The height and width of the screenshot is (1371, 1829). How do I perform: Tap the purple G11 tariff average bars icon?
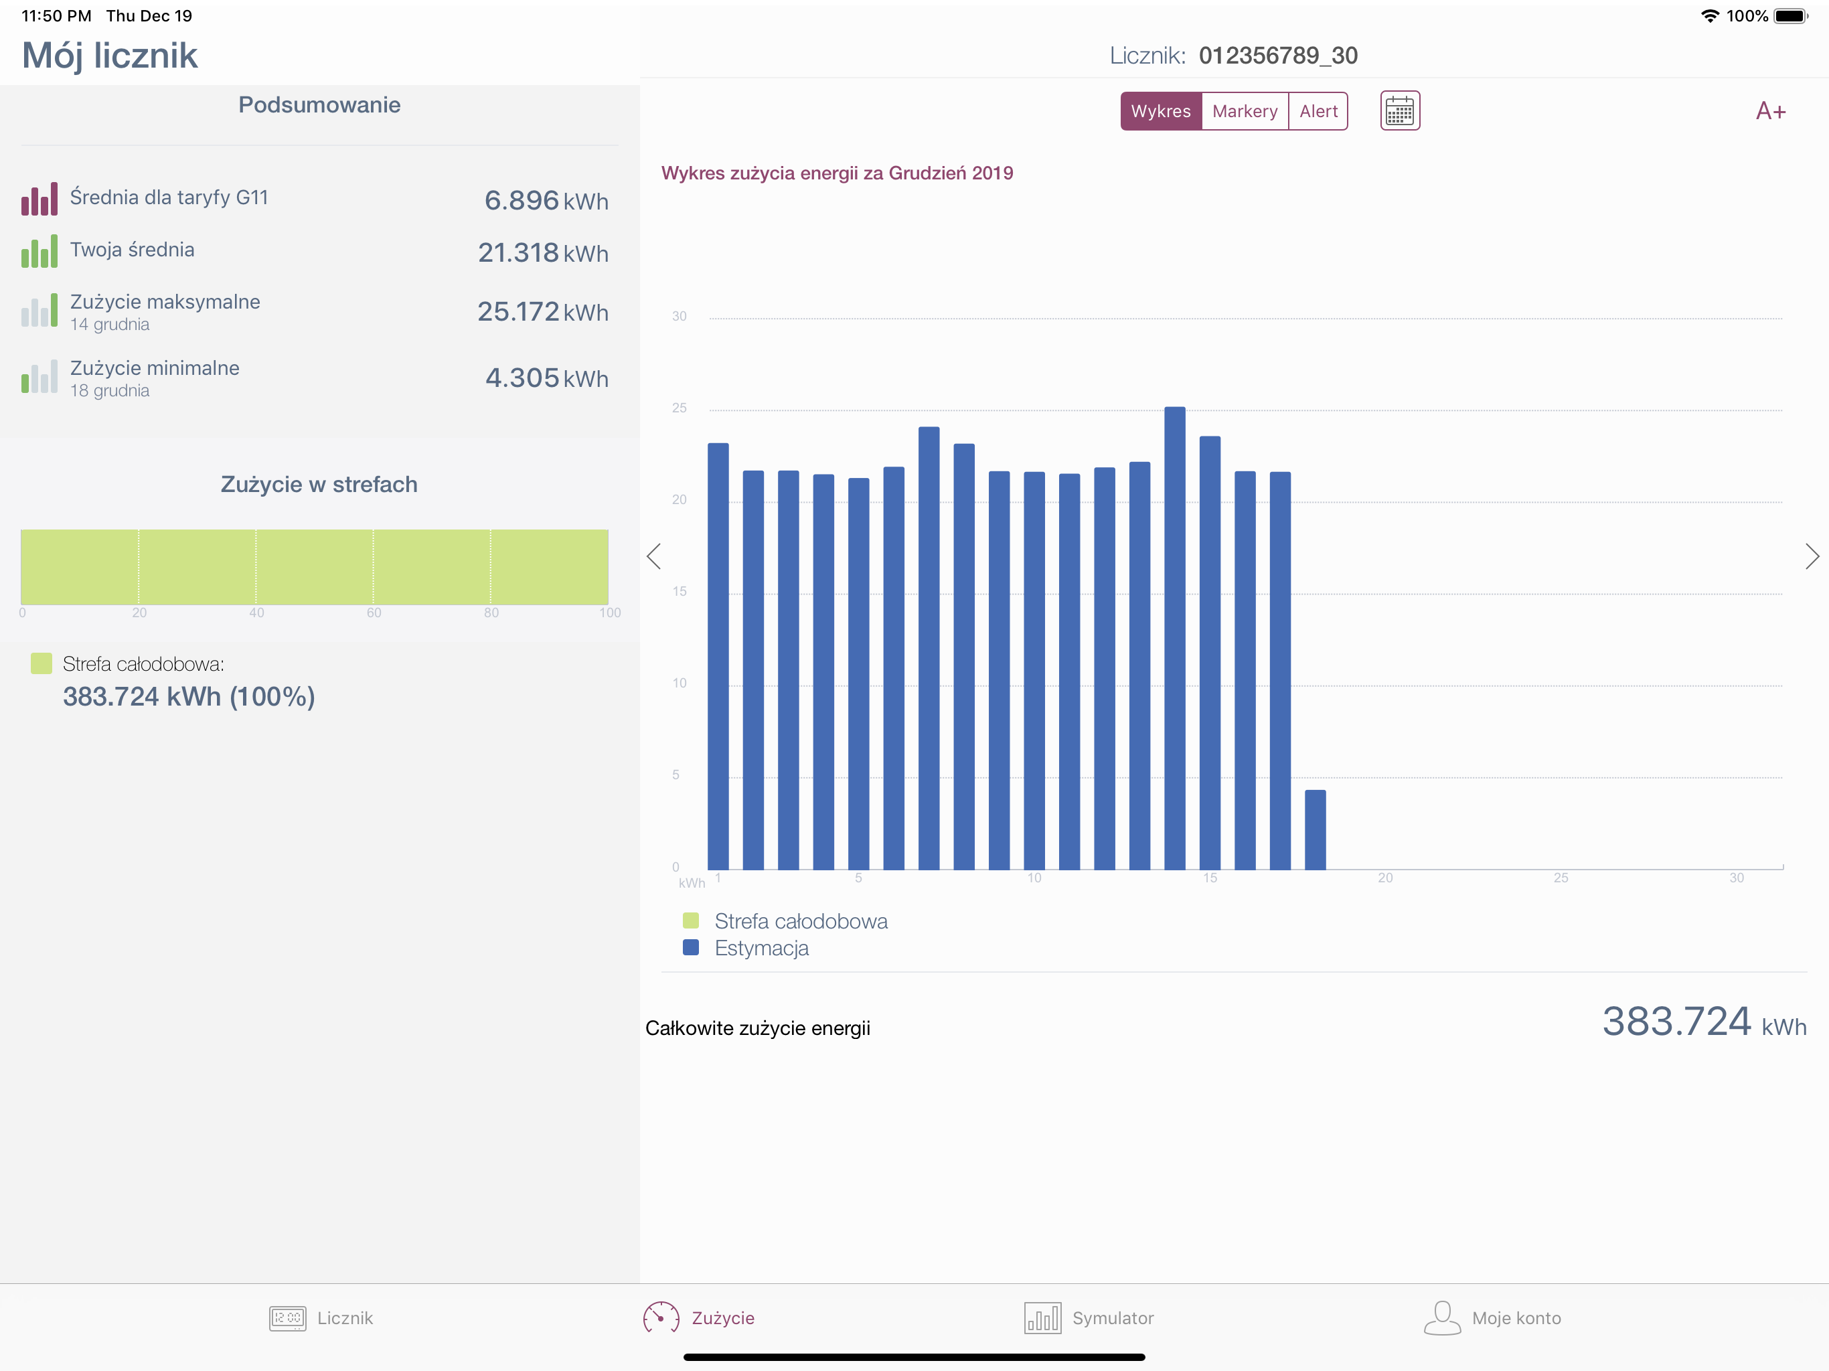coord(39,199)
